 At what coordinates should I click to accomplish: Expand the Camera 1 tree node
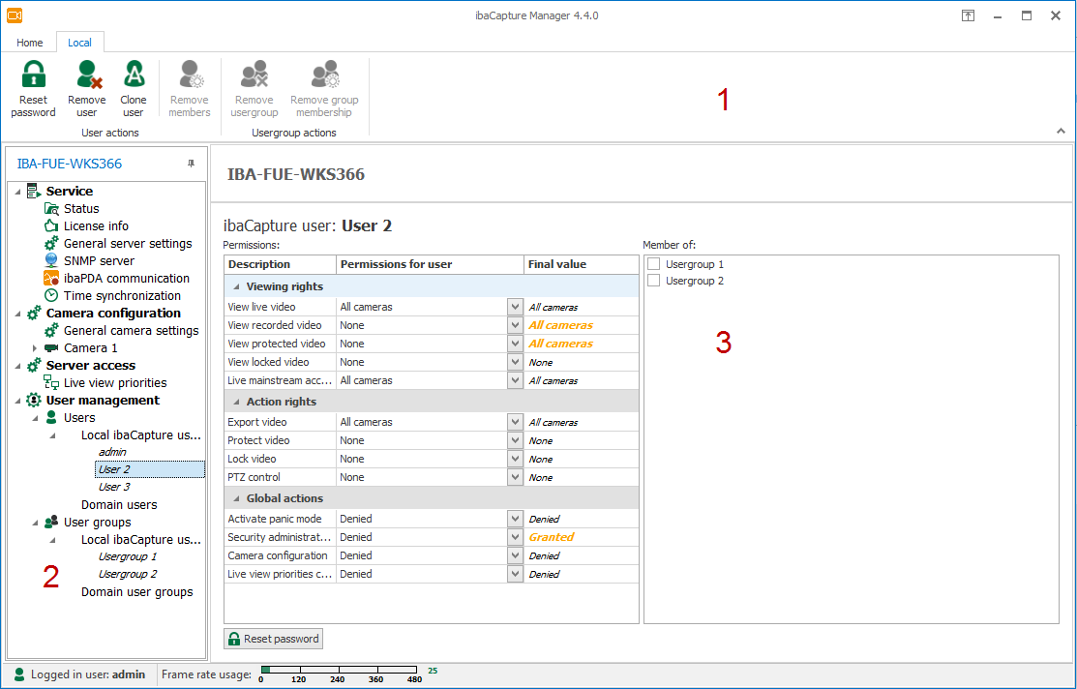click(x=36, y=347)
